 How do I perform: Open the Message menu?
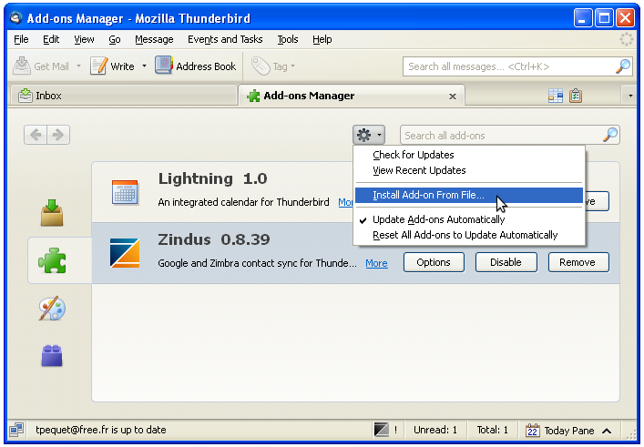click(x=154, y=39)
